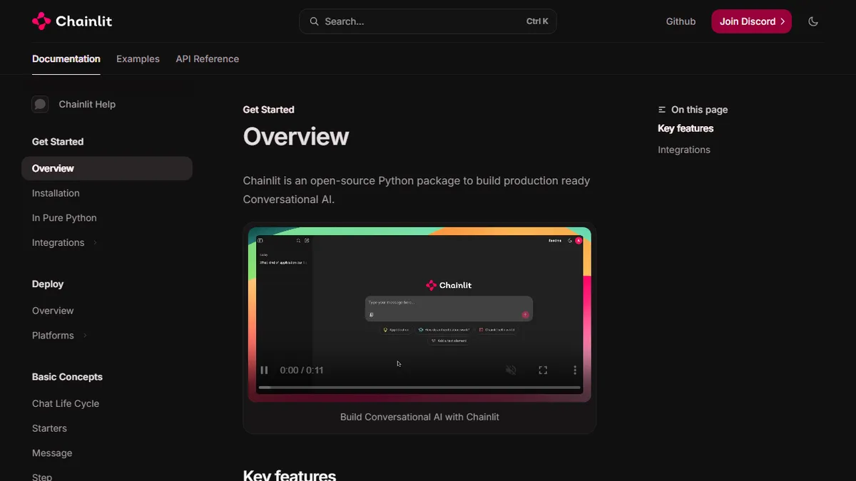Unmute the video with speaker icon
The image size is (856, 481).
pos(511,370)
